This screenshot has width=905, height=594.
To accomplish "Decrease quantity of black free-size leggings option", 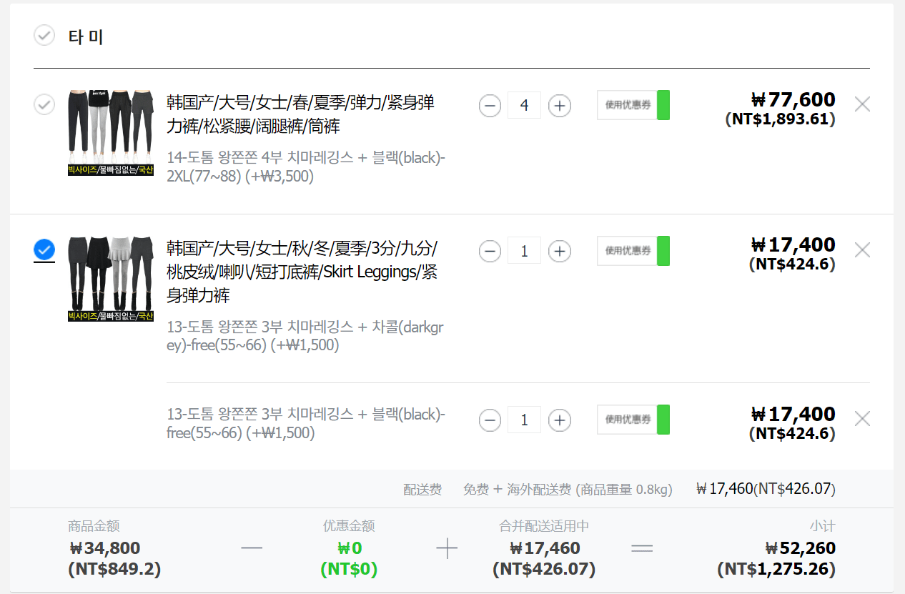I will pos(490,420).
